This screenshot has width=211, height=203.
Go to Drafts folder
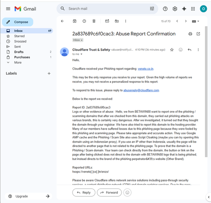click(x=19, y=52)
